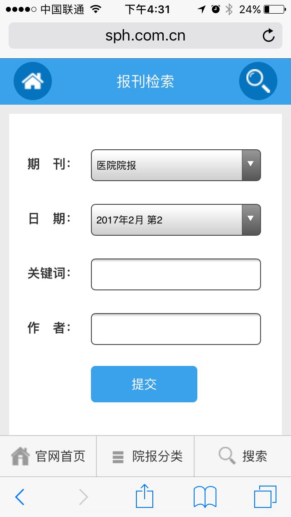Tap the Safari forward arrow
This screenshot has height=517, width=291.
coord(83,497)
